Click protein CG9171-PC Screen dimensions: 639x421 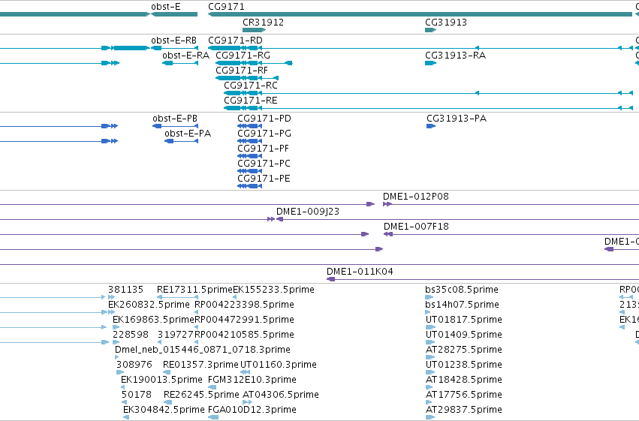click(x=264, y=164)
